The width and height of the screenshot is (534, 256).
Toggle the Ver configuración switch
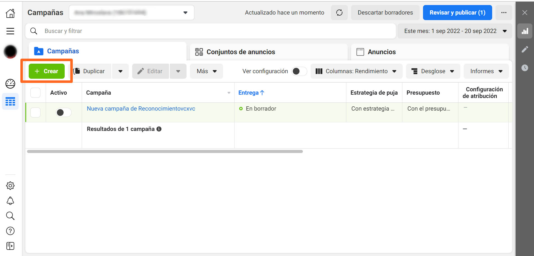[299, 71]
